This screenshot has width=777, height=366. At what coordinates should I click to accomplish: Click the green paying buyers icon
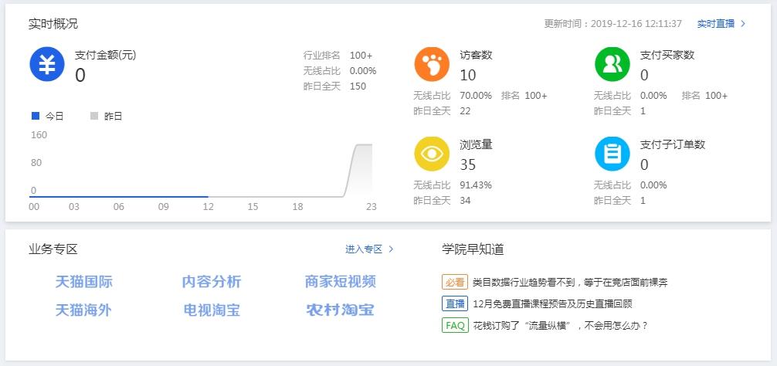click(x=612, y=64)
